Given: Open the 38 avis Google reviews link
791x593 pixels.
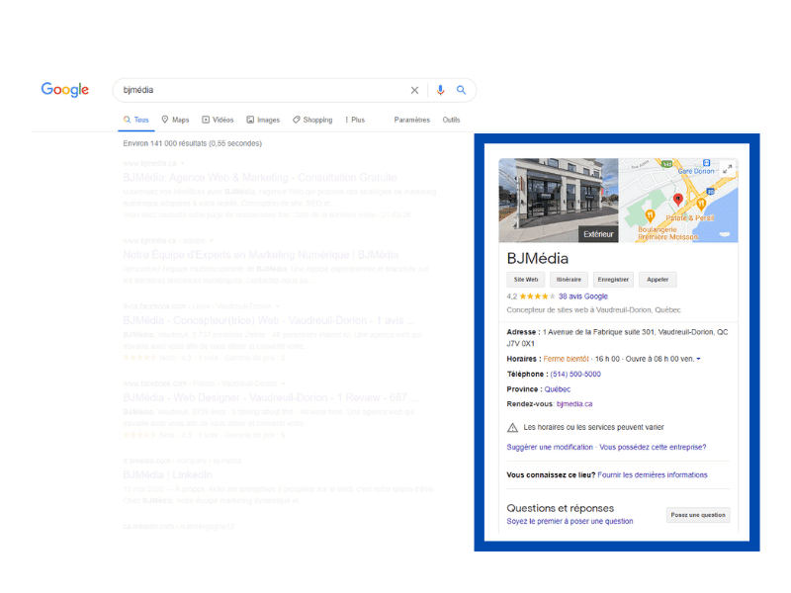Looking at the screenshot, I should pos(583,296).
